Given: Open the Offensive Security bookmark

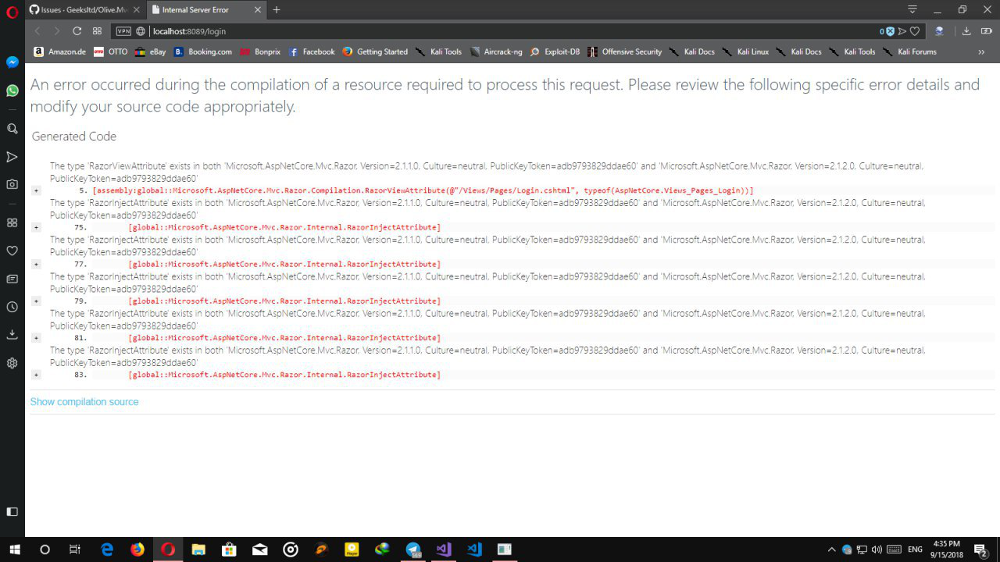Looking at the screenshot, I should 624,52.
